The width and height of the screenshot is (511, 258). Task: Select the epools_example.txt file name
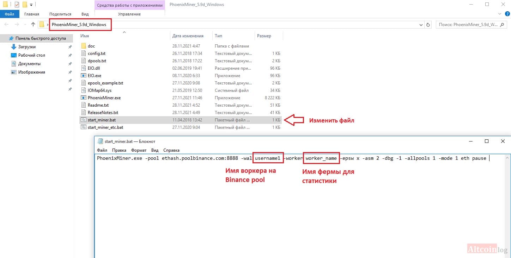pos(105,83)
